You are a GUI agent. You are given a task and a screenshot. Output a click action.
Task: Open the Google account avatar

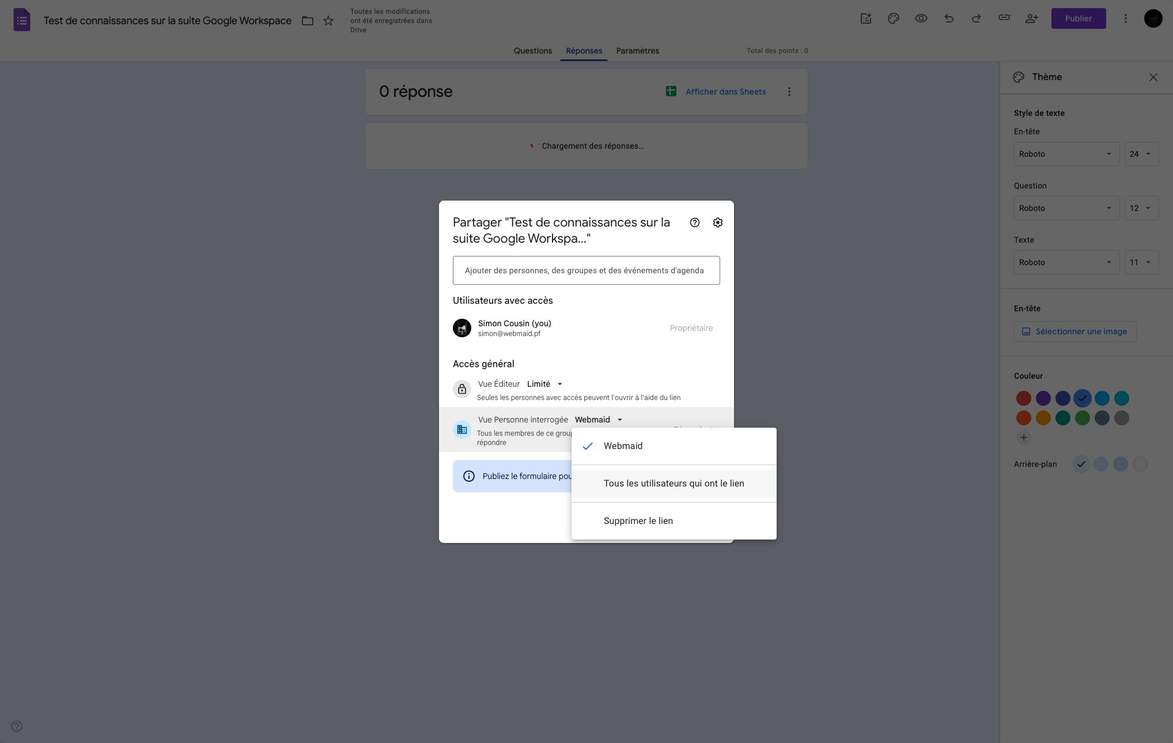pos(1153,18)
